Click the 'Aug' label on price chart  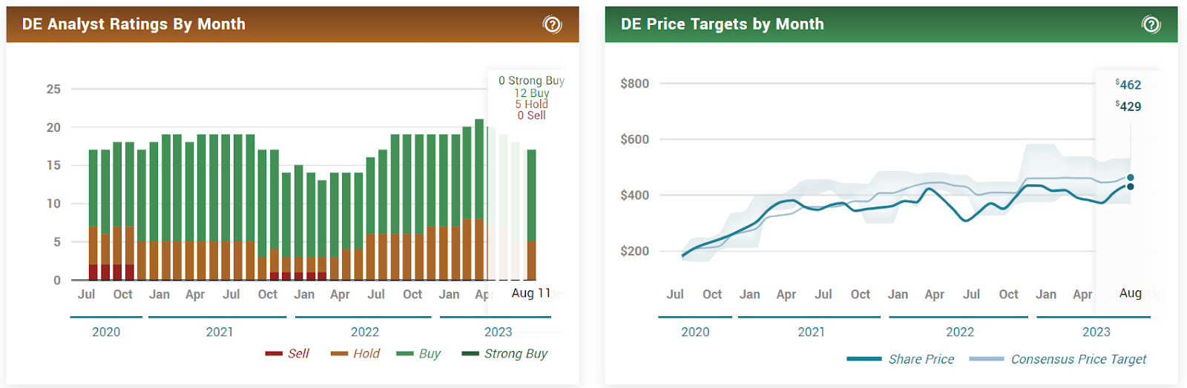[x=1131, y=293]
